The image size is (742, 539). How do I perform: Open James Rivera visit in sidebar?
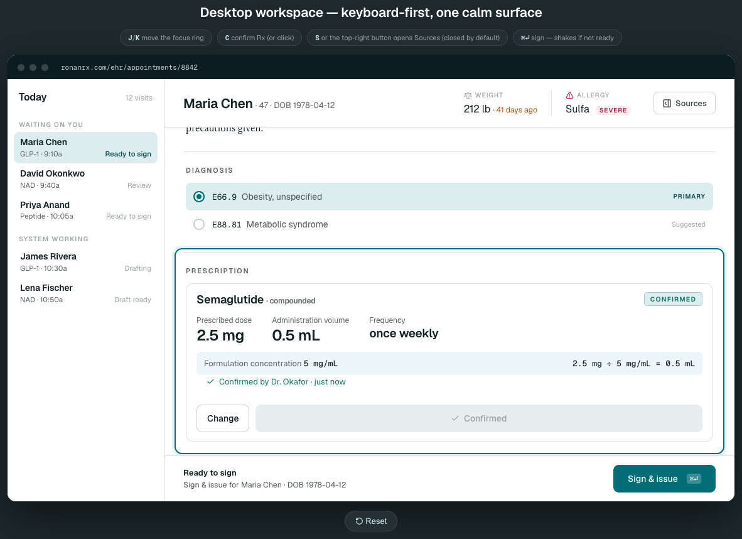tap(85, 262)
